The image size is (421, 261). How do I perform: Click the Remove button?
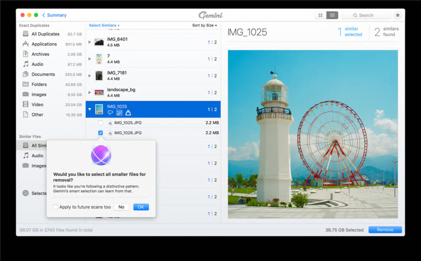click(385, 230)
